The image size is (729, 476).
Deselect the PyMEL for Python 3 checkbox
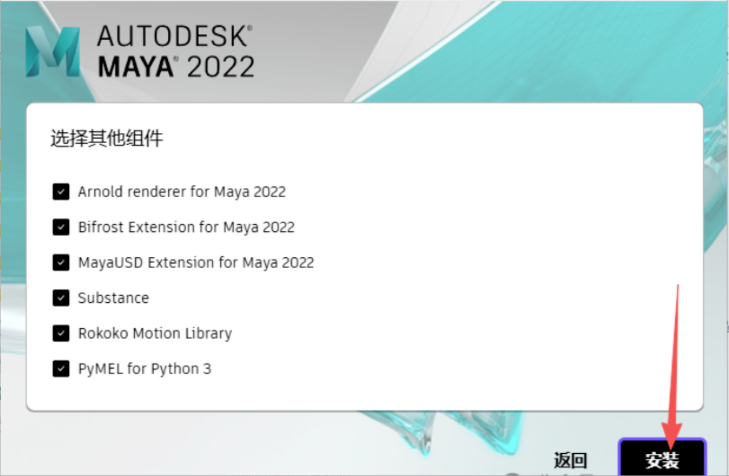61,369
